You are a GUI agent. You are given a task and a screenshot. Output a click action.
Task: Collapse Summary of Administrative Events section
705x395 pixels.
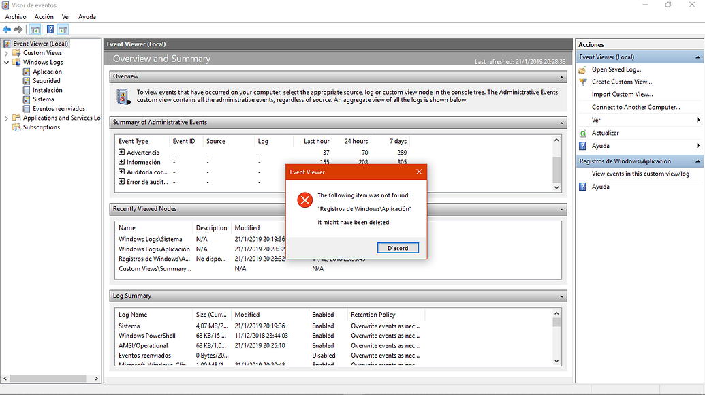click(x=561, y=123)
